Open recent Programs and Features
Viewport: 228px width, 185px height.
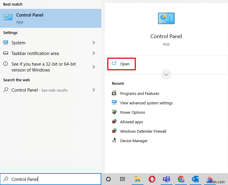pyautogui.click(x=140, y=93)
